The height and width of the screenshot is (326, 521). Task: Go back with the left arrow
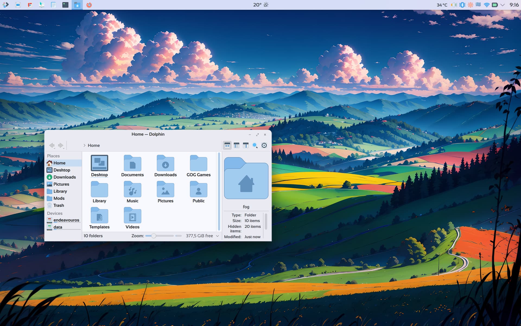52,145
